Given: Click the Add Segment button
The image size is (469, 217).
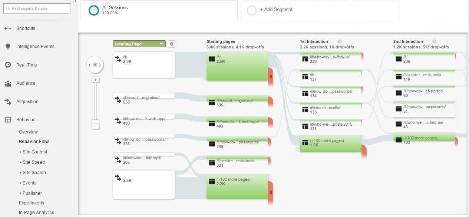Looking at the screenshot, I should click(x=276, y=10).
